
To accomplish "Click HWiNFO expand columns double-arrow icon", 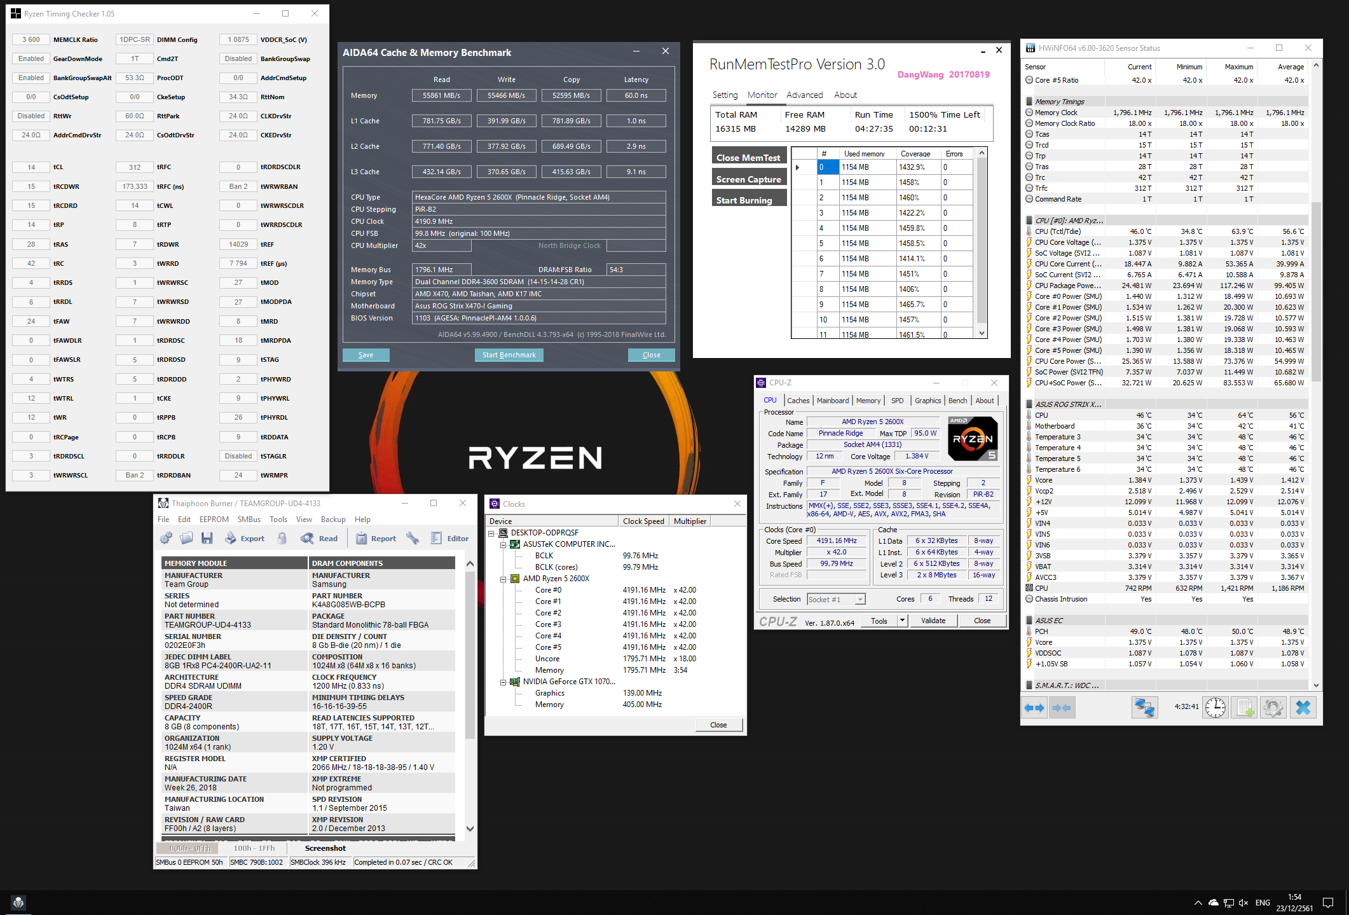I will click(x=1034, y=708).
